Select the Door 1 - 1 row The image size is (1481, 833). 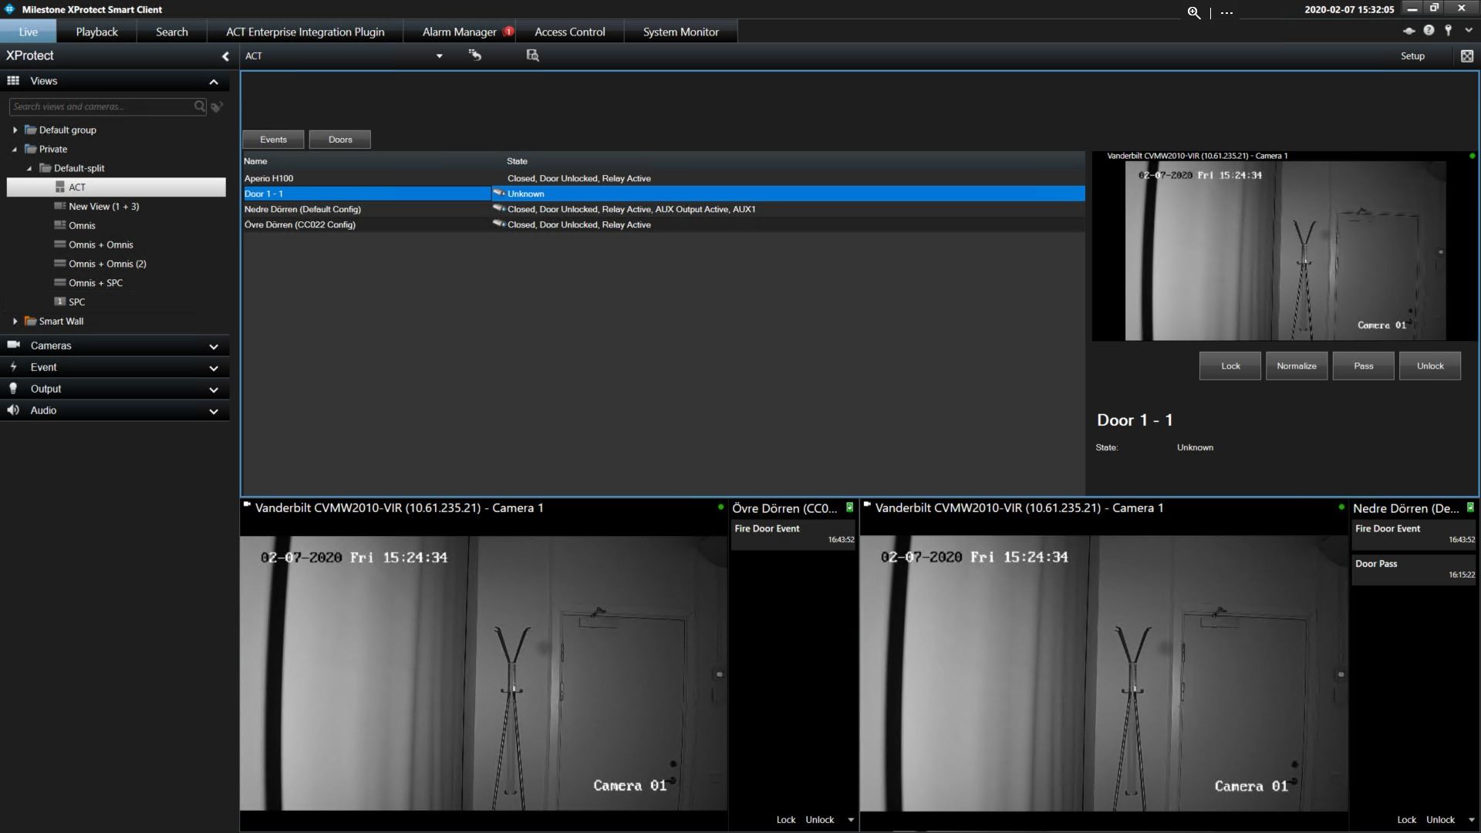[x=663, y=194]
